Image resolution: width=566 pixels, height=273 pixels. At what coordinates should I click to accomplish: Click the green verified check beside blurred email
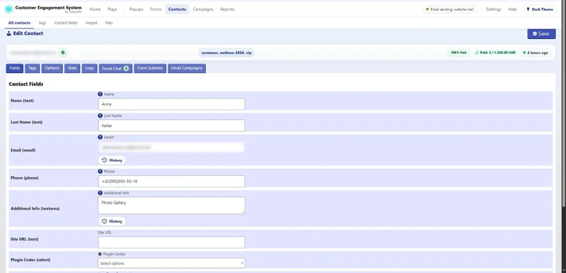click(x=63, y=53)
